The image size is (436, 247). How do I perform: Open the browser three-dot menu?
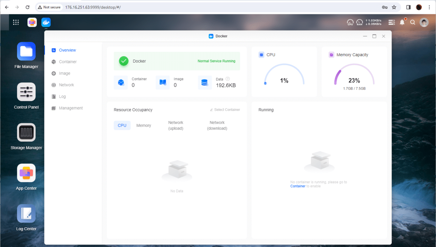(x=429, y=7)
